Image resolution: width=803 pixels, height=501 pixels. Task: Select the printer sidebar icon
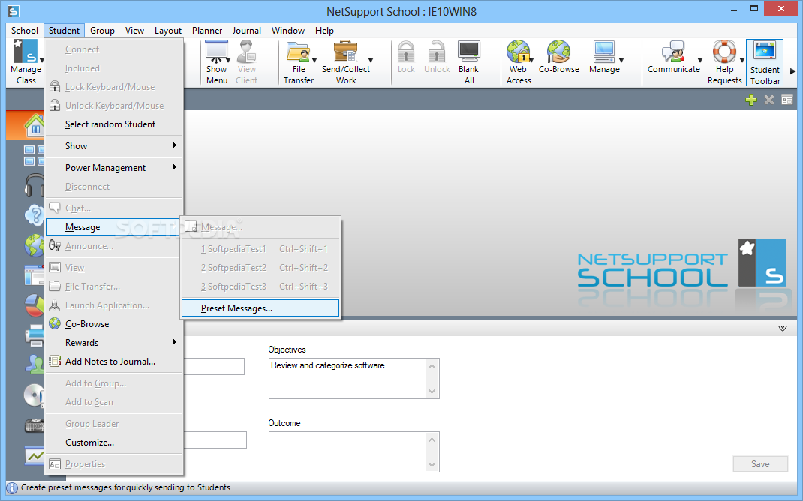pyautogui.click(x=35, y=336)
